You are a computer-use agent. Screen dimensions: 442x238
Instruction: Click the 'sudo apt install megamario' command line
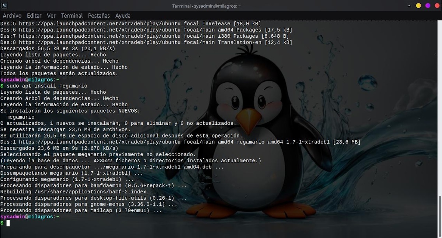click(47, 86)
